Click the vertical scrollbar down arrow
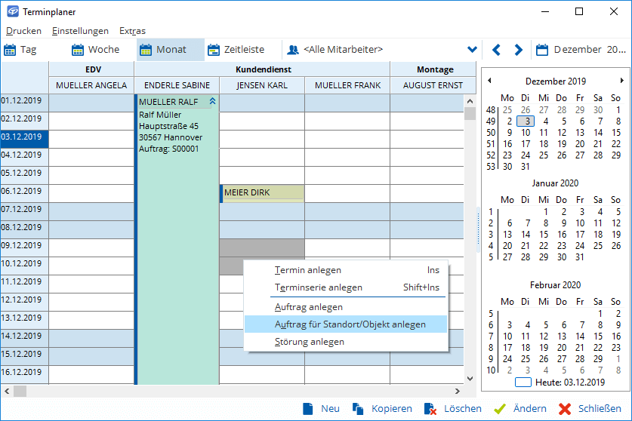The image size is (632, 421). pos(470,379)
